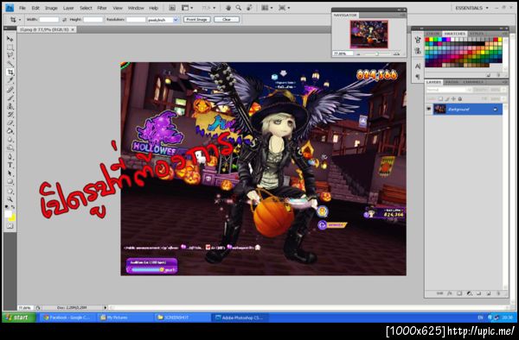The height and width of the screenshot is (340, 519).
Task: Click the delete layer trash icon
Action: (x=498, y=293)
